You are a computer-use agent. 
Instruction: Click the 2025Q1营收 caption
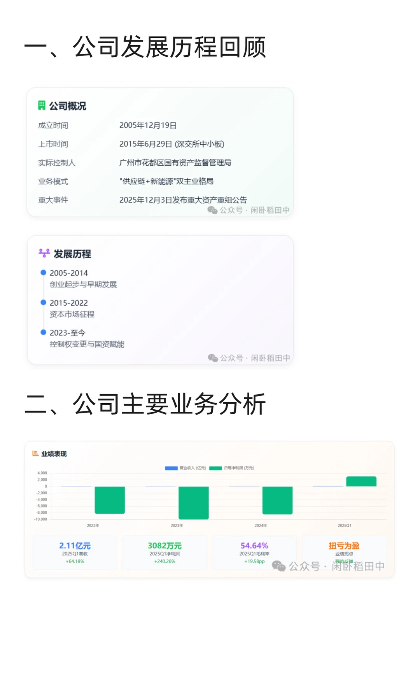tap(75, 554)
